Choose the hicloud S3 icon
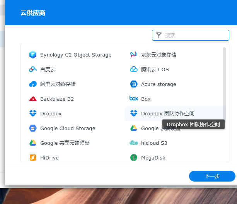237x204 pixels. [133, 143]
